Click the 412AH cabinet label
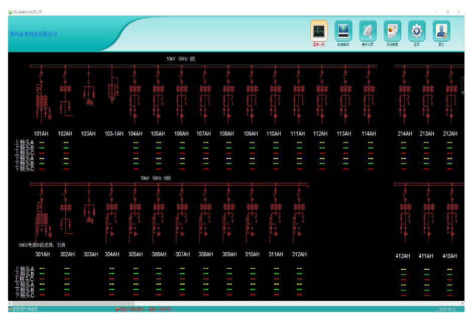This screenshot has height=325, width=472. click(403, 256)
